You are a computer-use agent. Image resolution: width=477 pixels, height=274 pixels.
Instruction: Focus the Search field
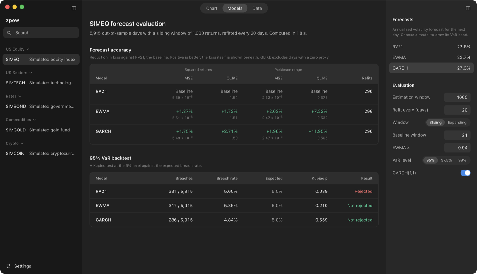pos(41,33)
